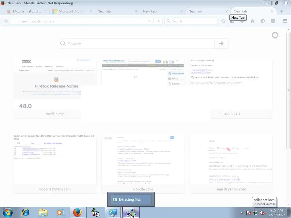Viewport: 291px width, 218px height.
Task: Open the vogonsdrivers.com tile
Action: 55,164
